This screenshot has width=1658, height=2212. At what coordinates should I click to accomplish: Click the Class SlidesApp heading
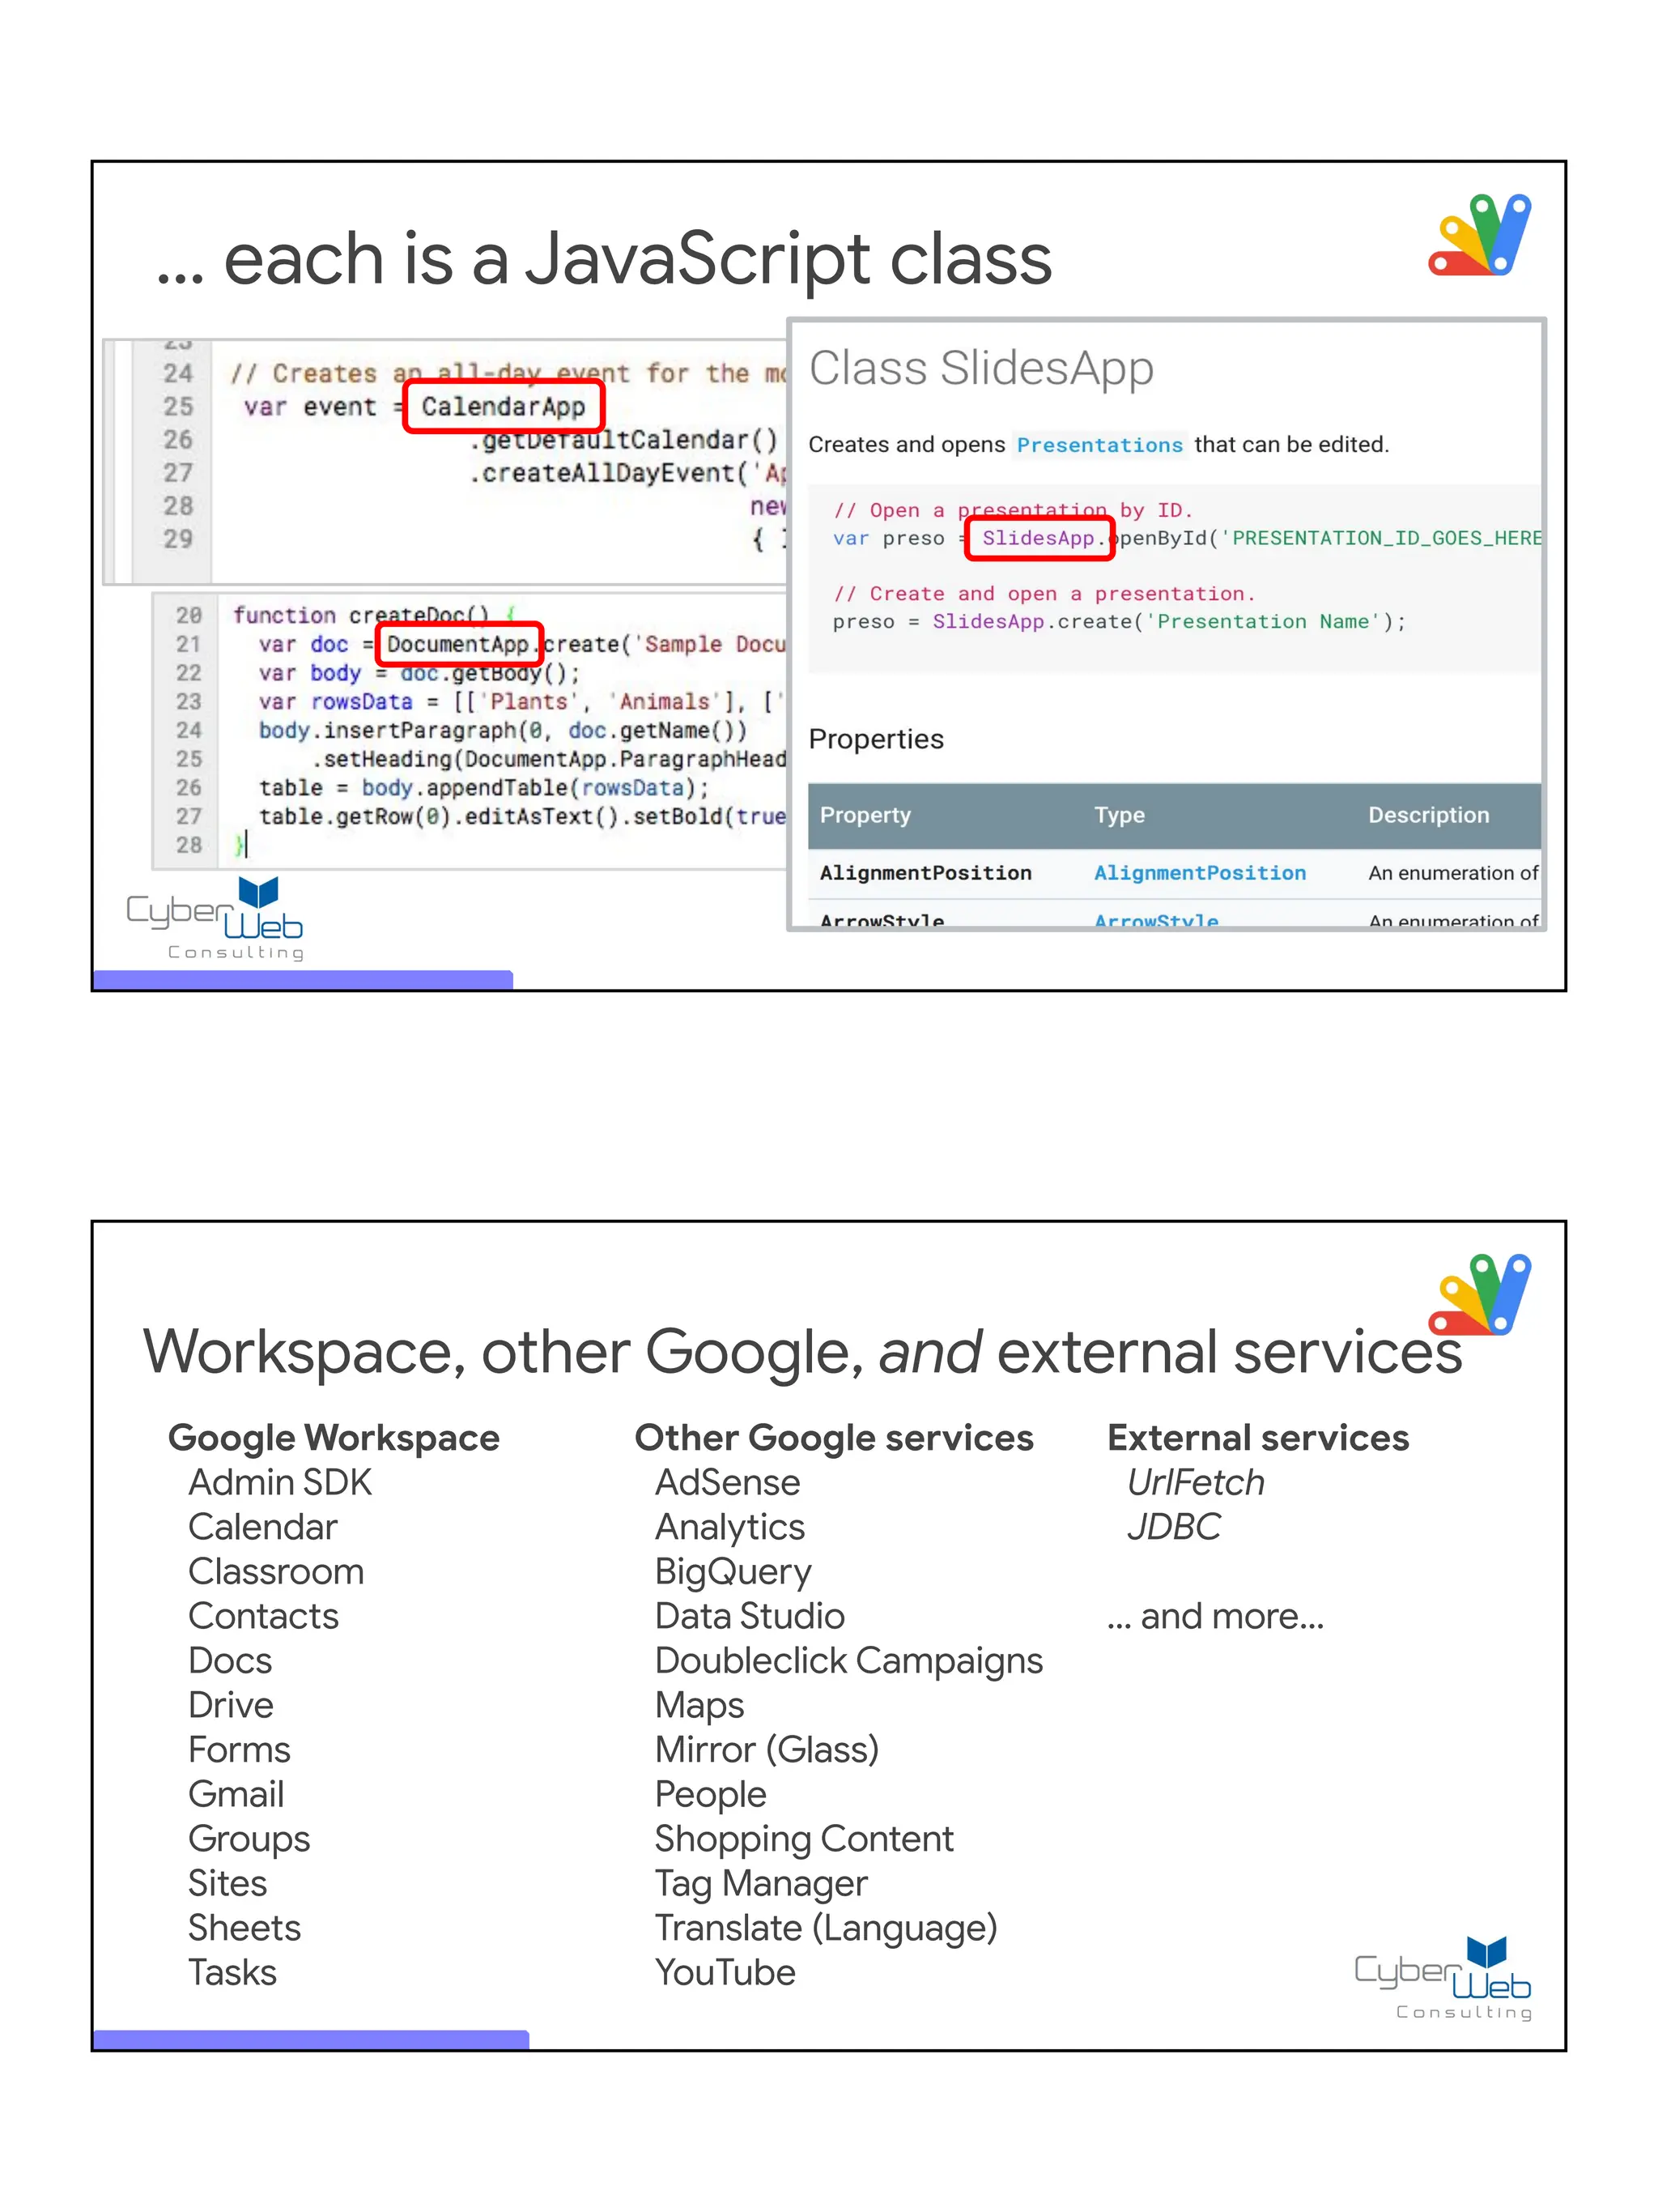981,368
